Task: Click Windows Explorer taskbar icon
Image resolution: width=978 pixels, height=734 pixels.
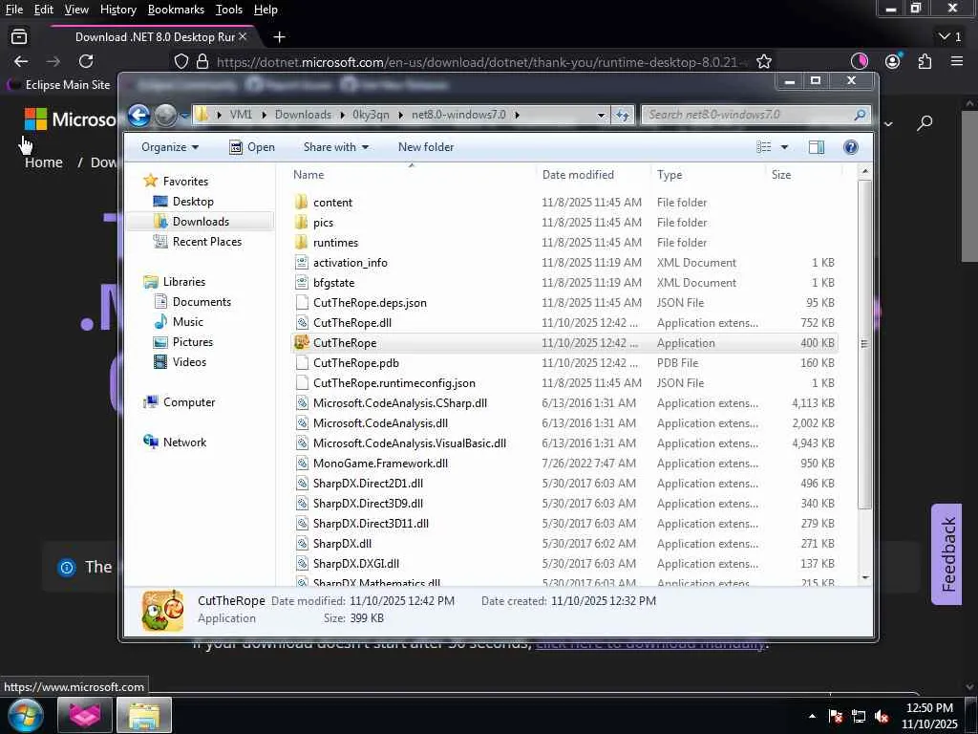Action: click(144, 715)
